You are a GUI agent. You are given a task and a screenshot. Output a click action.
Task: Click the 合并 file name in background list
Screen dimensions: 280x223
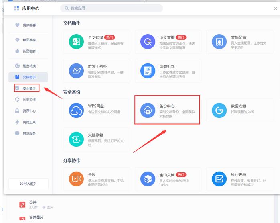tap(32, 202)
